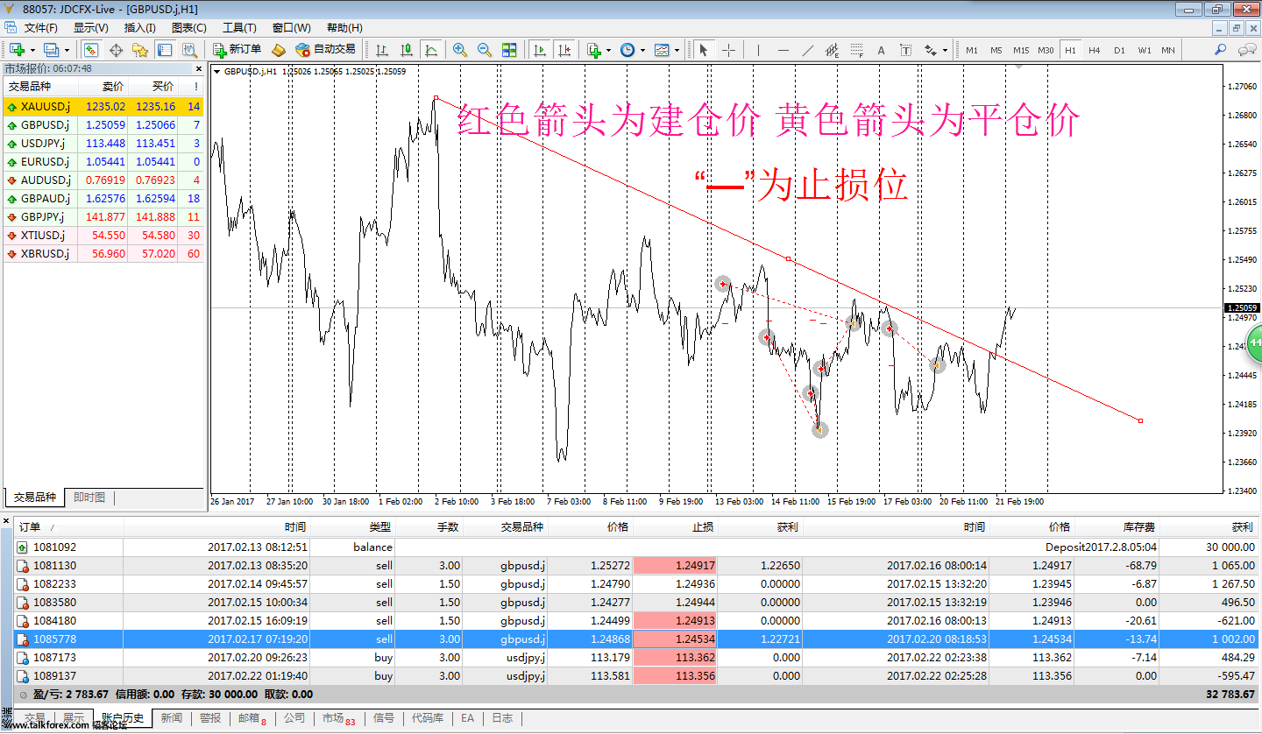Select the crosshair tool

(728, 50)
